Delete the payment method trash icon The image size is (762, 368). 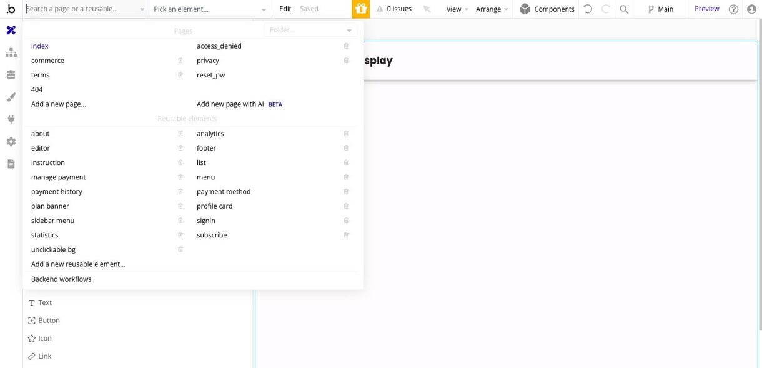point(346,192)
